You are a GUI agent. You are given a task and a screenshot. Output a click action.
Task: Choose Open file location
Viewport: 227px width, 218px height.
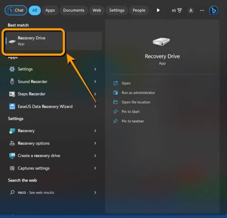coord(136,102)
